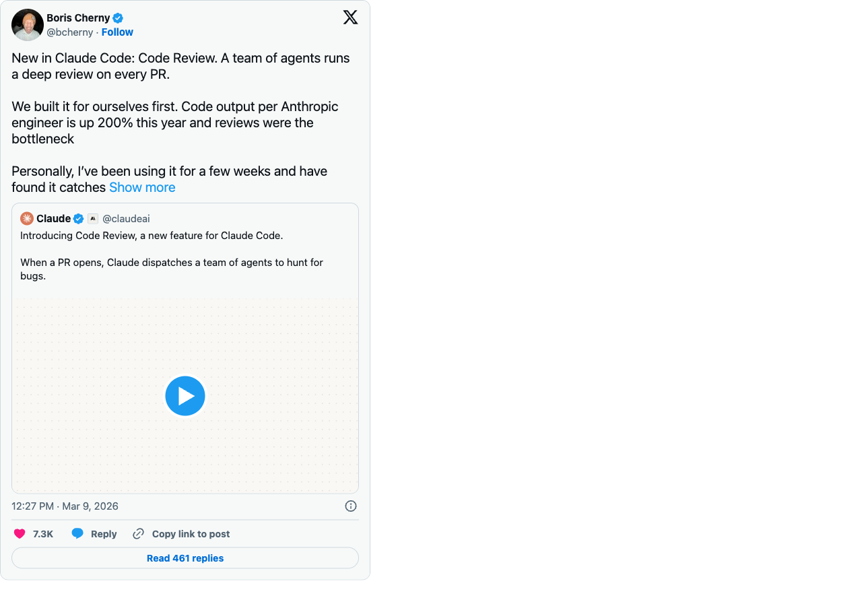Like the post with the heart icon
The width and height of the screenshot is (862, 606).
pyautogui.click(x=20, y=534)
